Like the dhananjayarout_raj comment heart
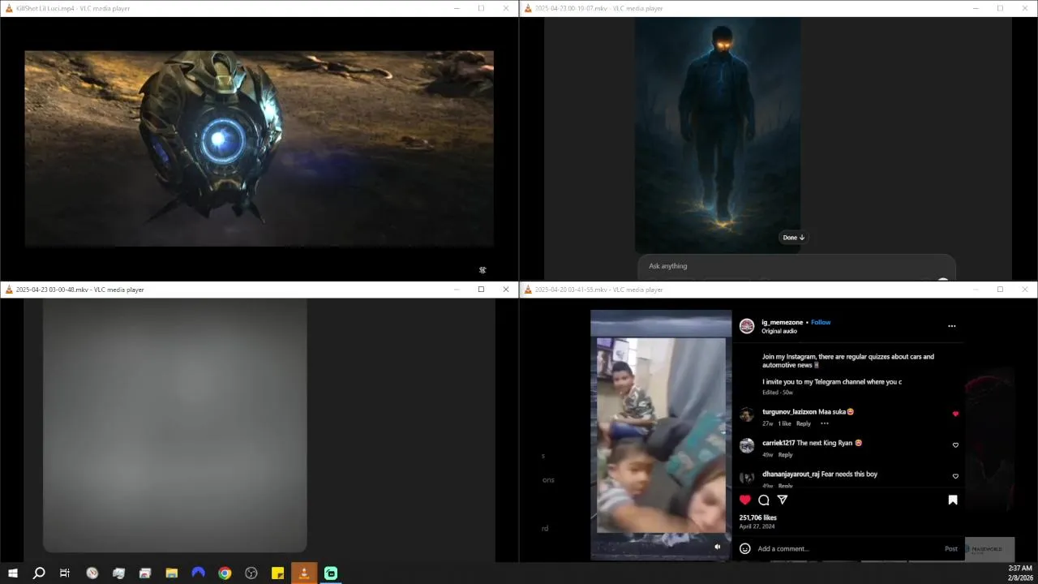 coord(955,476)
